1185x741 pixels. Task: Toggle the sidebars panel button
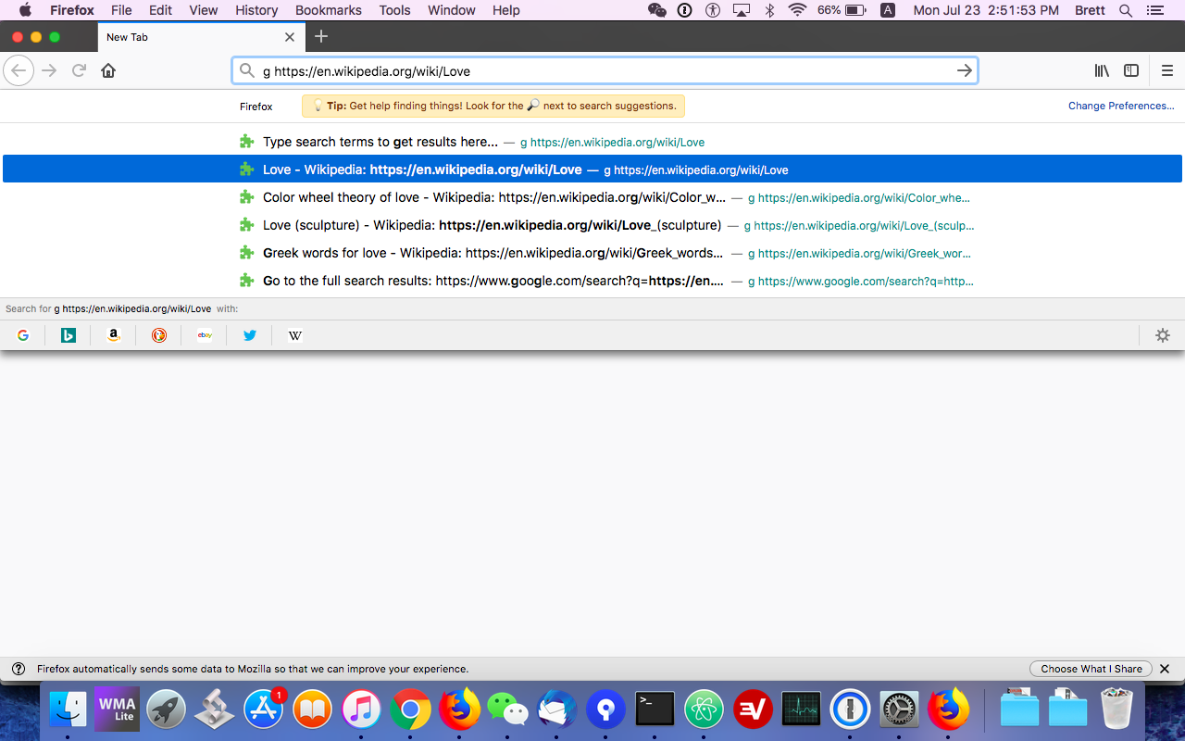point(1131,70)
